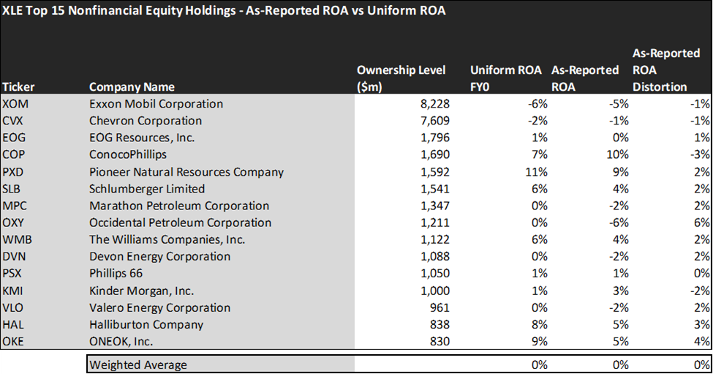Click Halliburton Company name
This screenshot has width=713, height=374.
pos(146,325)
